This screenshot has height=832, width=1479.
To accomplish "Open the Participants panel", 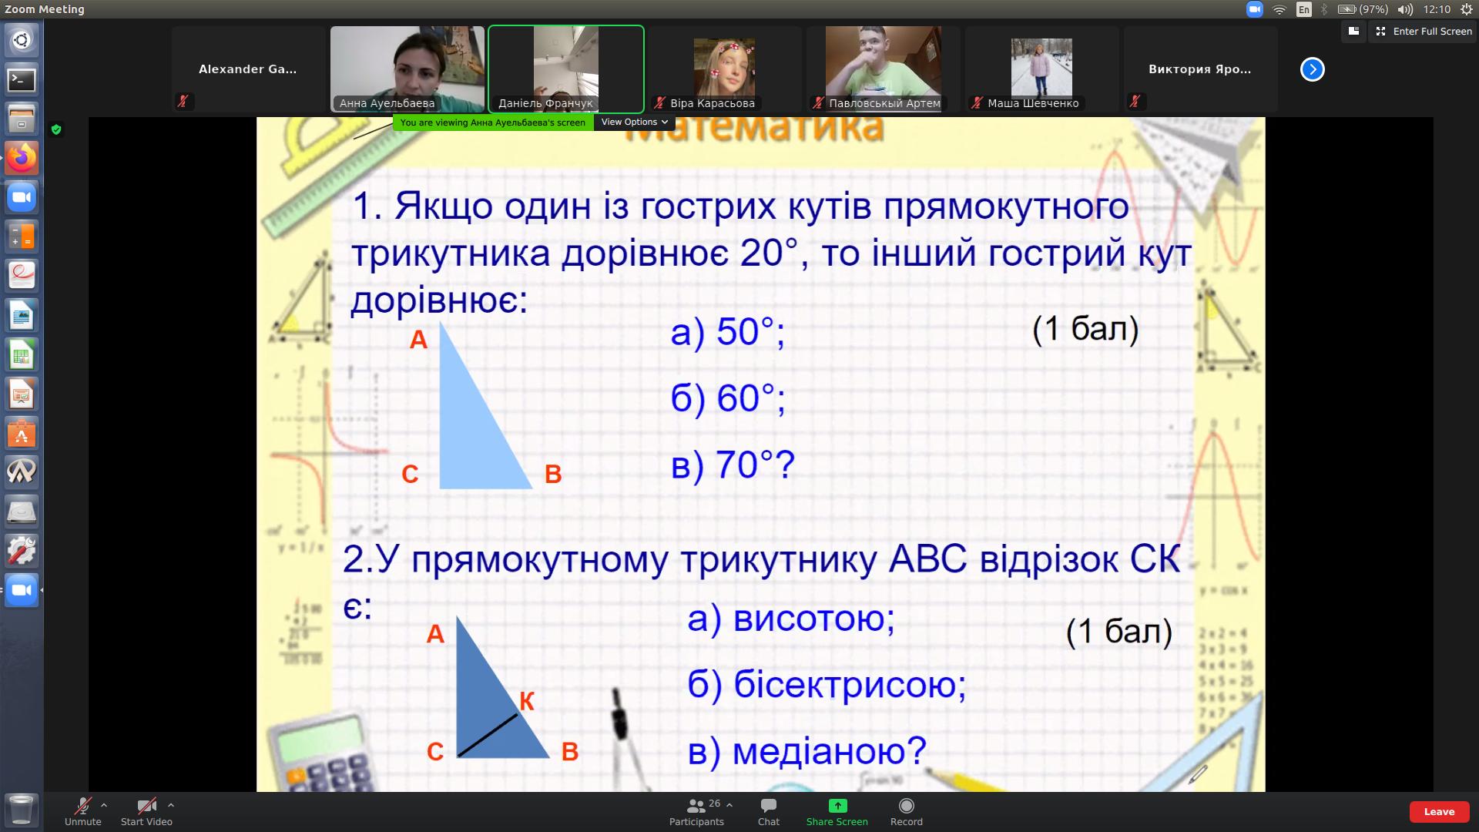I will click(696, 810).
